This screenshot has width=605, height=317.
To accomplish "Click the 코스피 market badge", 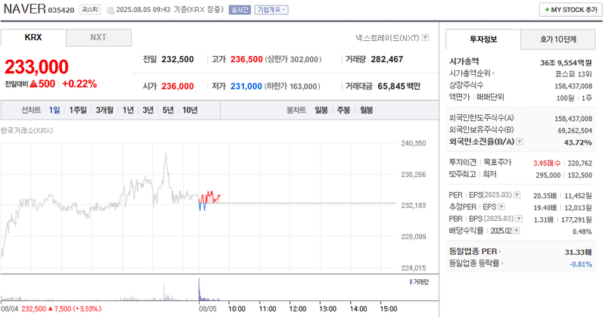I will pos(90,9).
